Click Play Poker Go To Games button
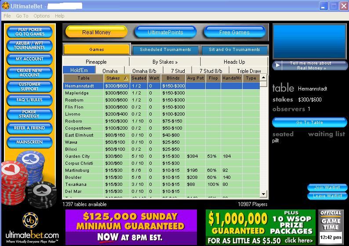349x246 pixels. [x=29, y=32]
